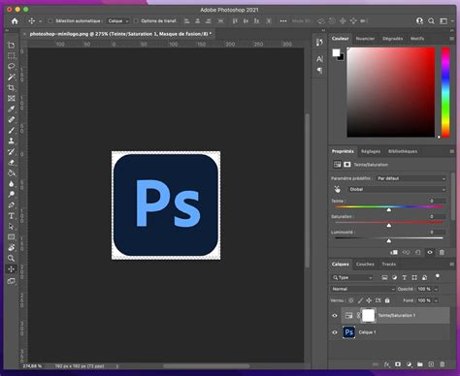460x376 pixels.
Task: Switch to the Bibliothèques tab
Action: tap(403, 151)
